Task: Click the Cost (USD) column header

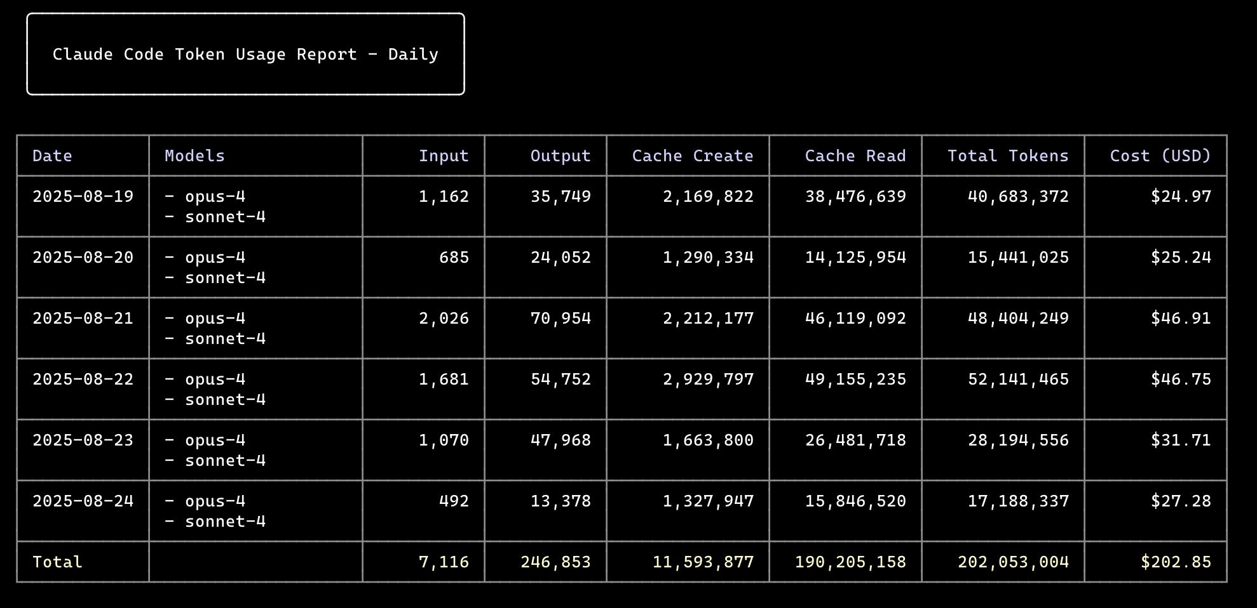Action: pyautogui.click(x=1160, y=156)
